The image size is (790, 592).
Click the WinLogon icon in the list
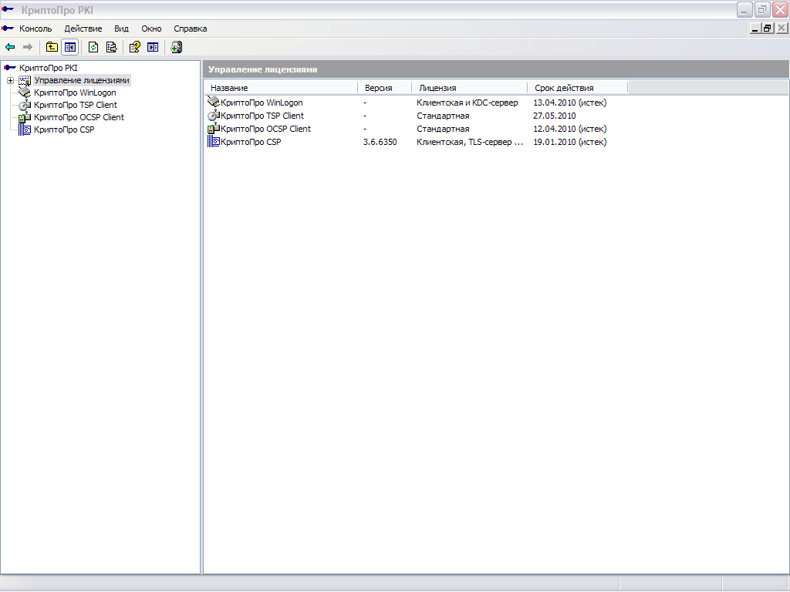214,103
